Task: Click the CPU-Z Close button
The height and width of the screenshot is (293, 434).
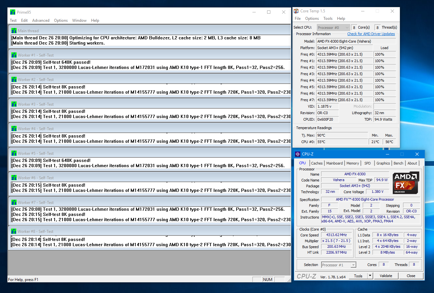Action: [x=411, y=276]
